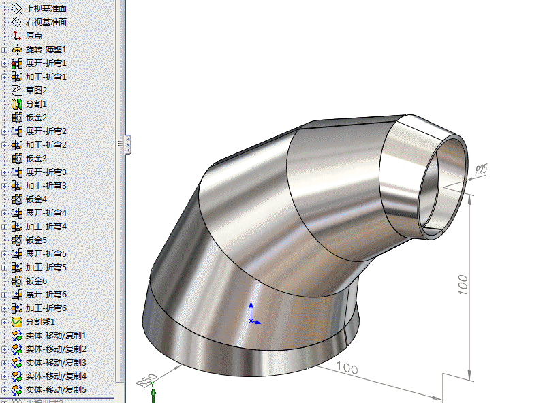The image size is (545, 403).
Task: Click the R25 radius dimension
Action: 482,170
